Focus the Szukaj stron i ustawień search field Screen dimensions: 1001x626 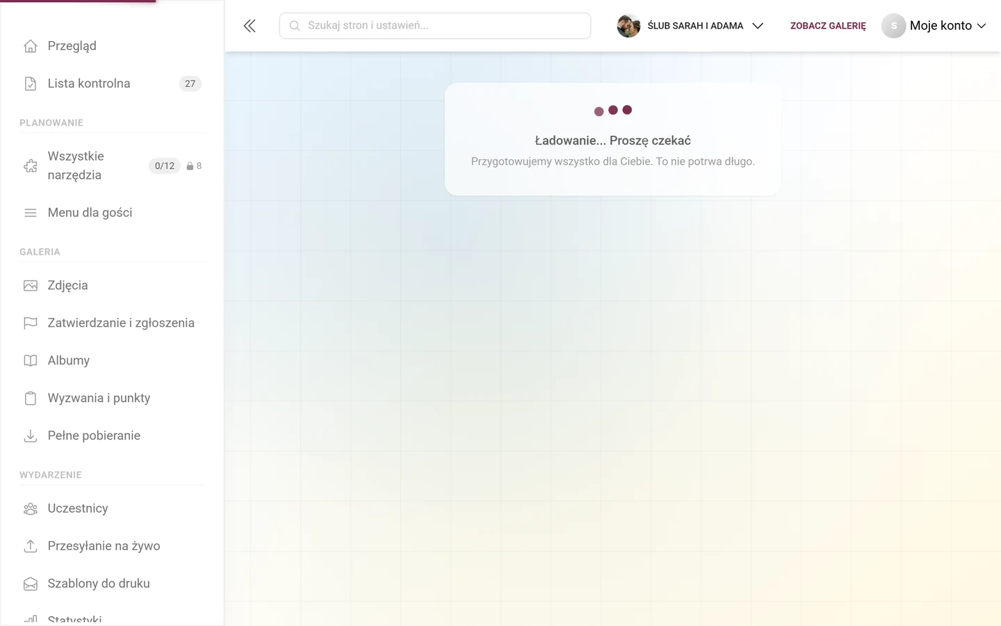[x=435, y=26]
